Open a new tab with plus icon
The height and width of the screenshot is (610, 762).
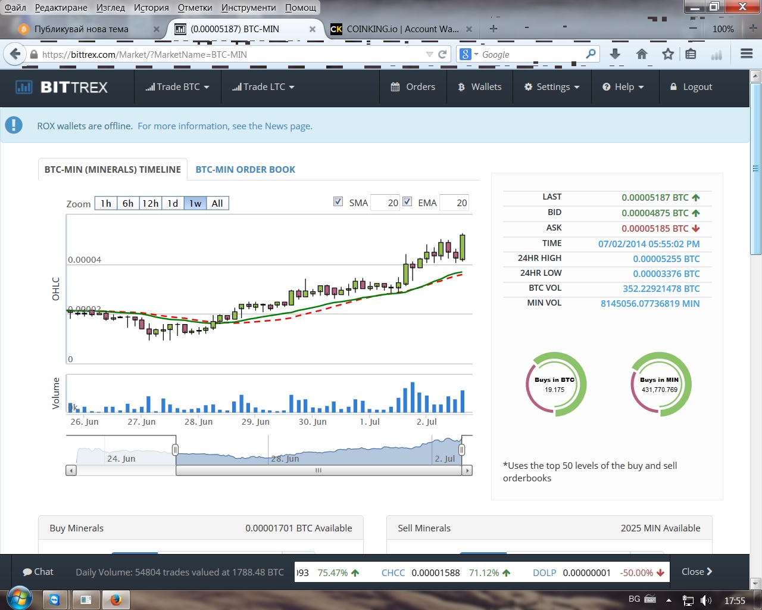tap(494, 29)
